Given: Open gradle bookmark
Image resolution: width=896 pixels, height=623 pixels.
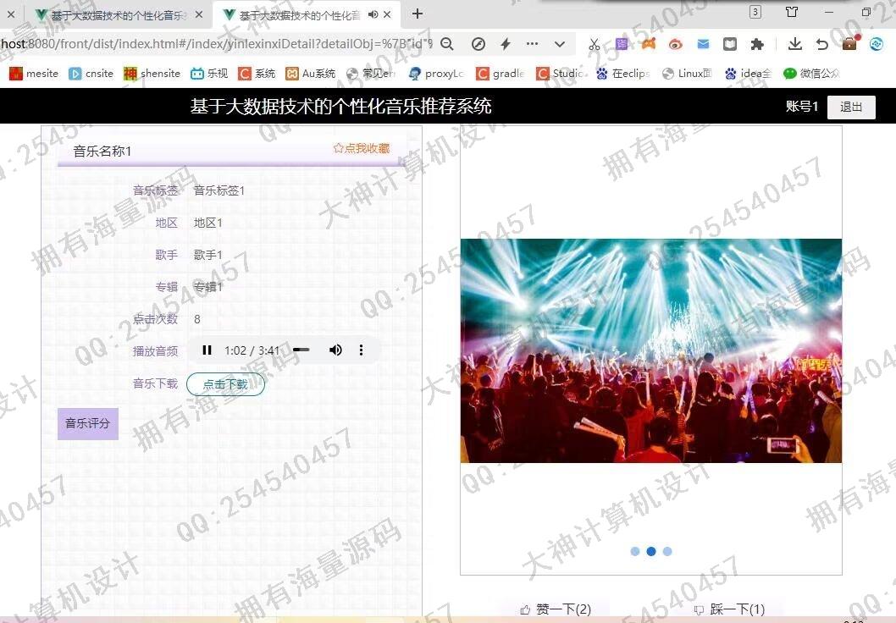Looking at the screenshot, I should [x=501, y=73].
